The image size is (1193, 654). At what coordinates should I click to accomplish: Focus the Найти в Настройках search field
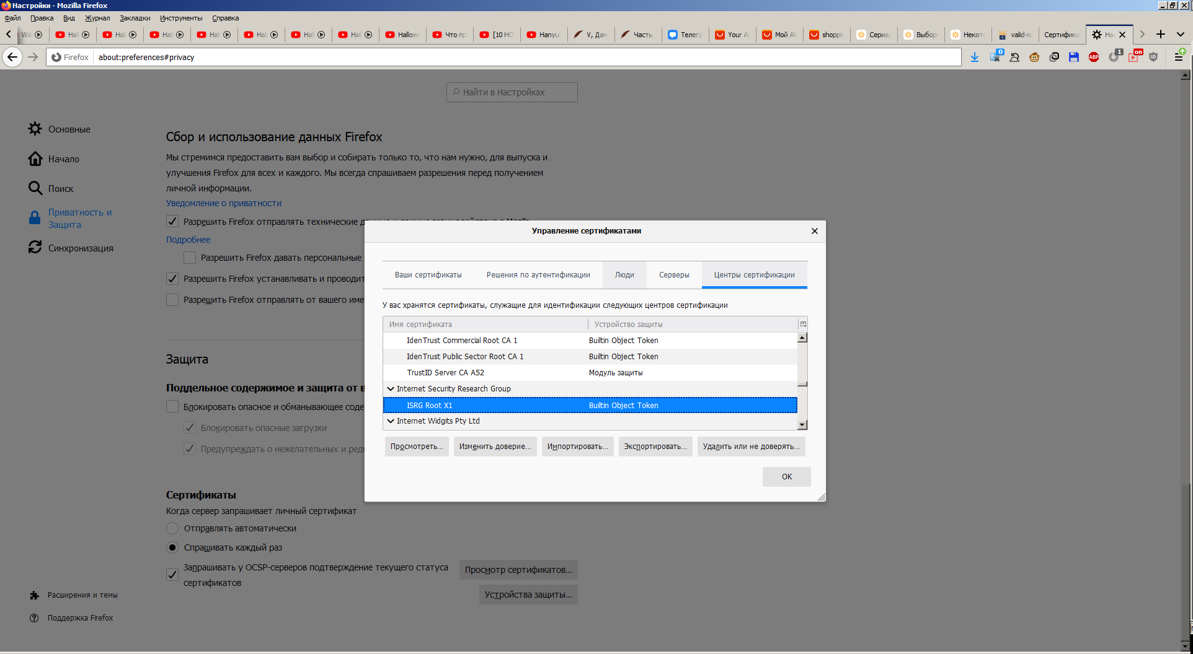click(x=512, y=92)
